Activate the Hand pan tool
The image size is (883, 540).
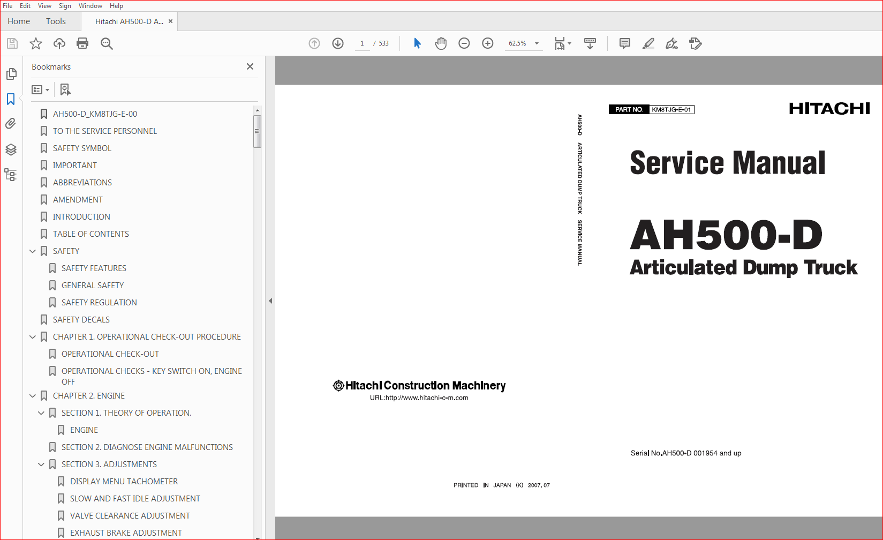(x=441, y=43)
